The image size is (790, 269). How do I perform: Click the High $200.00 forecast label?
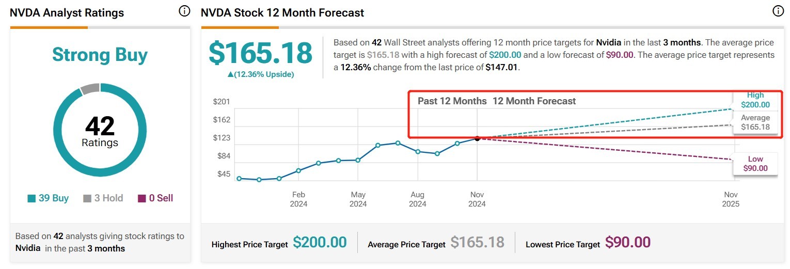point(755,100)
